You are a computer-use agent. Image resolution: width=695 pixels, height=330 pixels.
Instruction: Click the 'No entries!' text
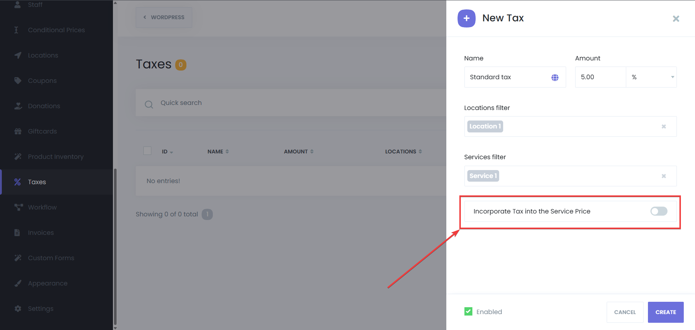pyautogui.click(x=163, y=181)
